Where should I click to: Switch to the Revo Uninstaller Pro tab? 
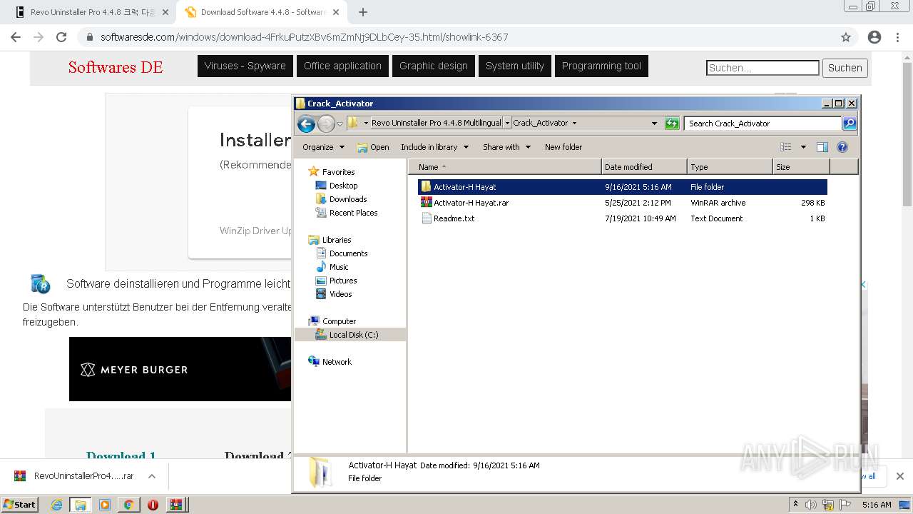click(x=92, y=12)
